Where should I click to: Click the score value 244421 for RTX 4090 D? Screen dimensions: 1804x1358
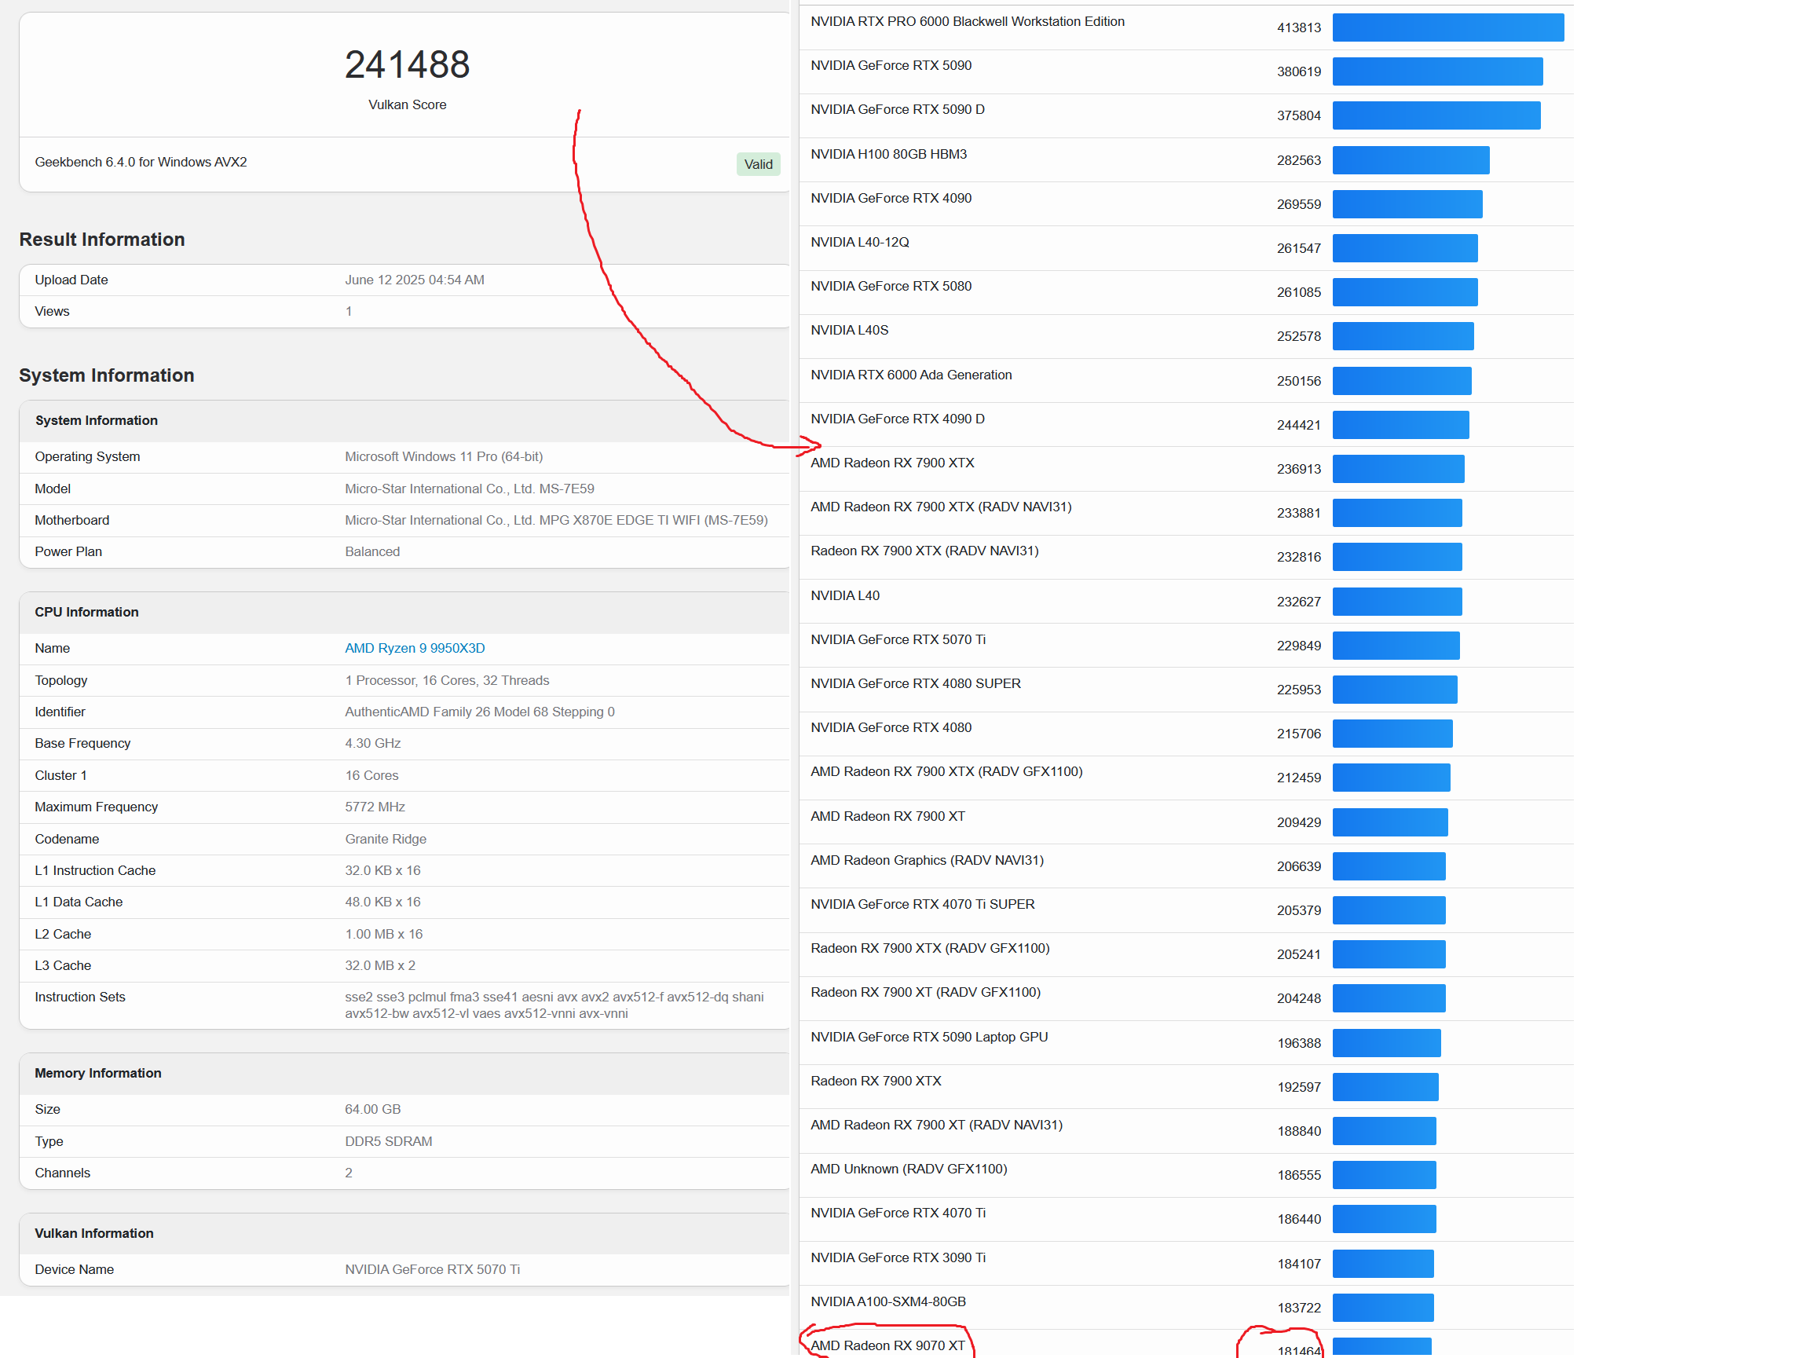pos(1298,426)
